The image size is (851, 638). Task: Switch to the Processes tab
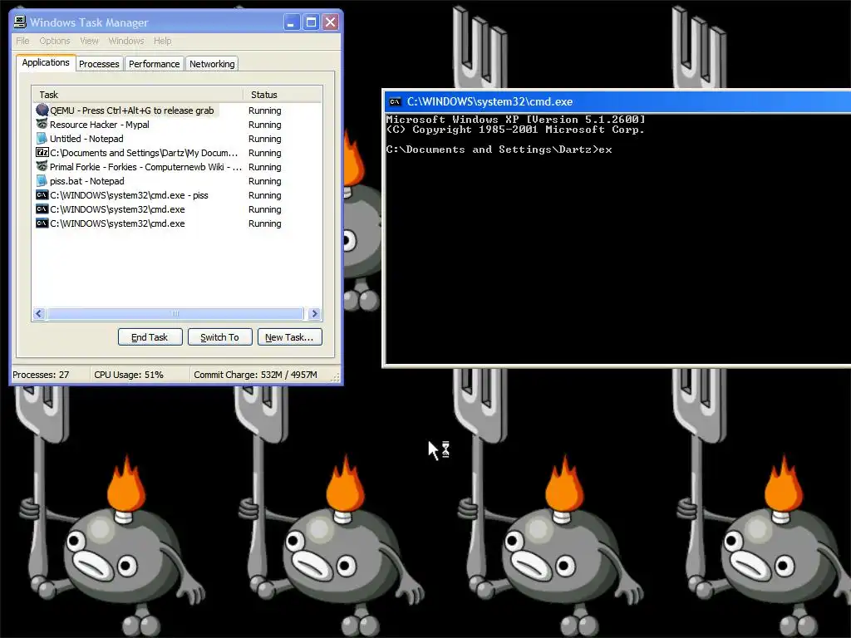(x=99, y=64)
